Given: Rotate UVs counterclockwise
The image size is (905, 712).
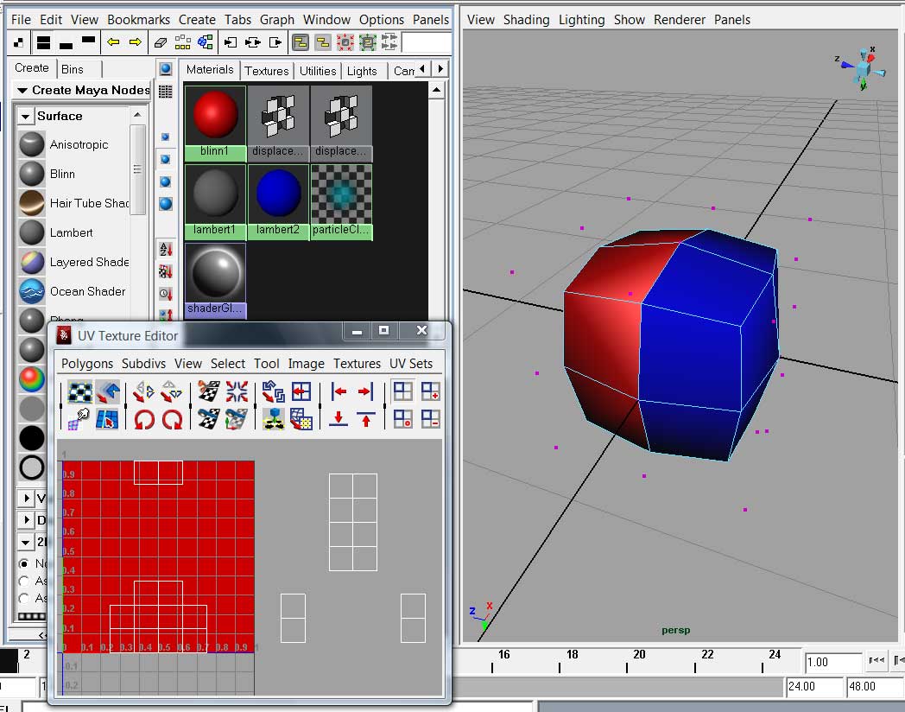Looking at the screenshot, I should (x=143, y=419).
